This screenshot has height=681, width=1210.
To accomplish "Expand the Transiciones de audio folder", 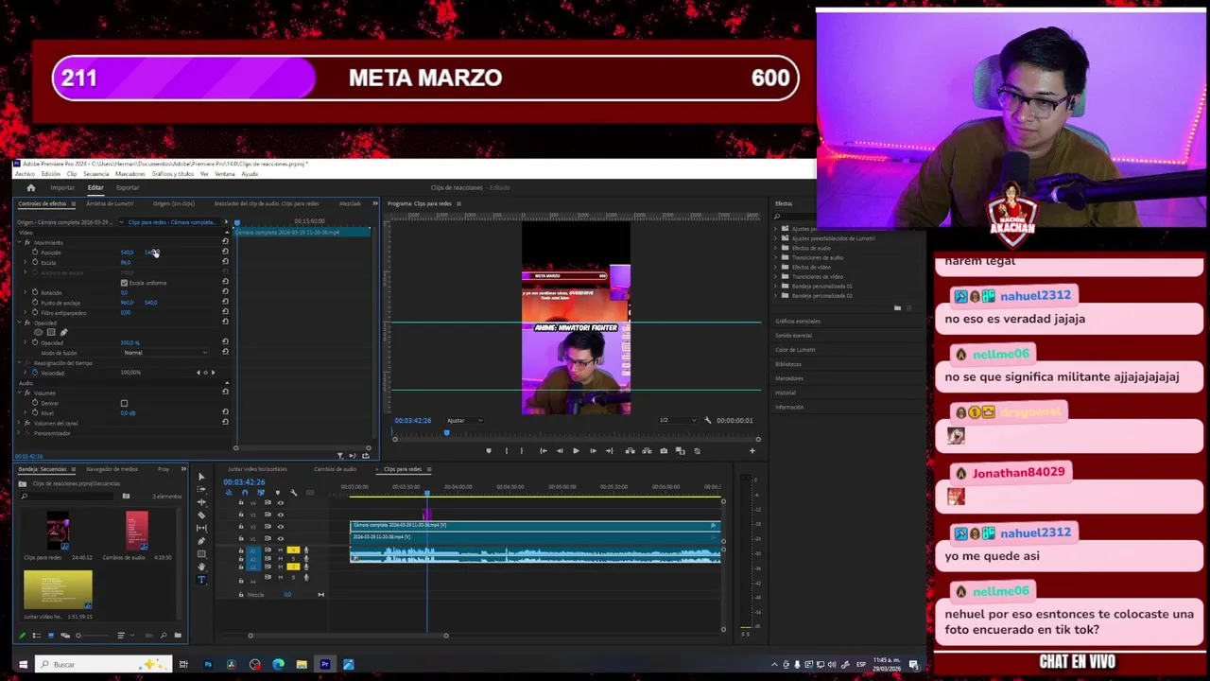I will coord(777,257).
